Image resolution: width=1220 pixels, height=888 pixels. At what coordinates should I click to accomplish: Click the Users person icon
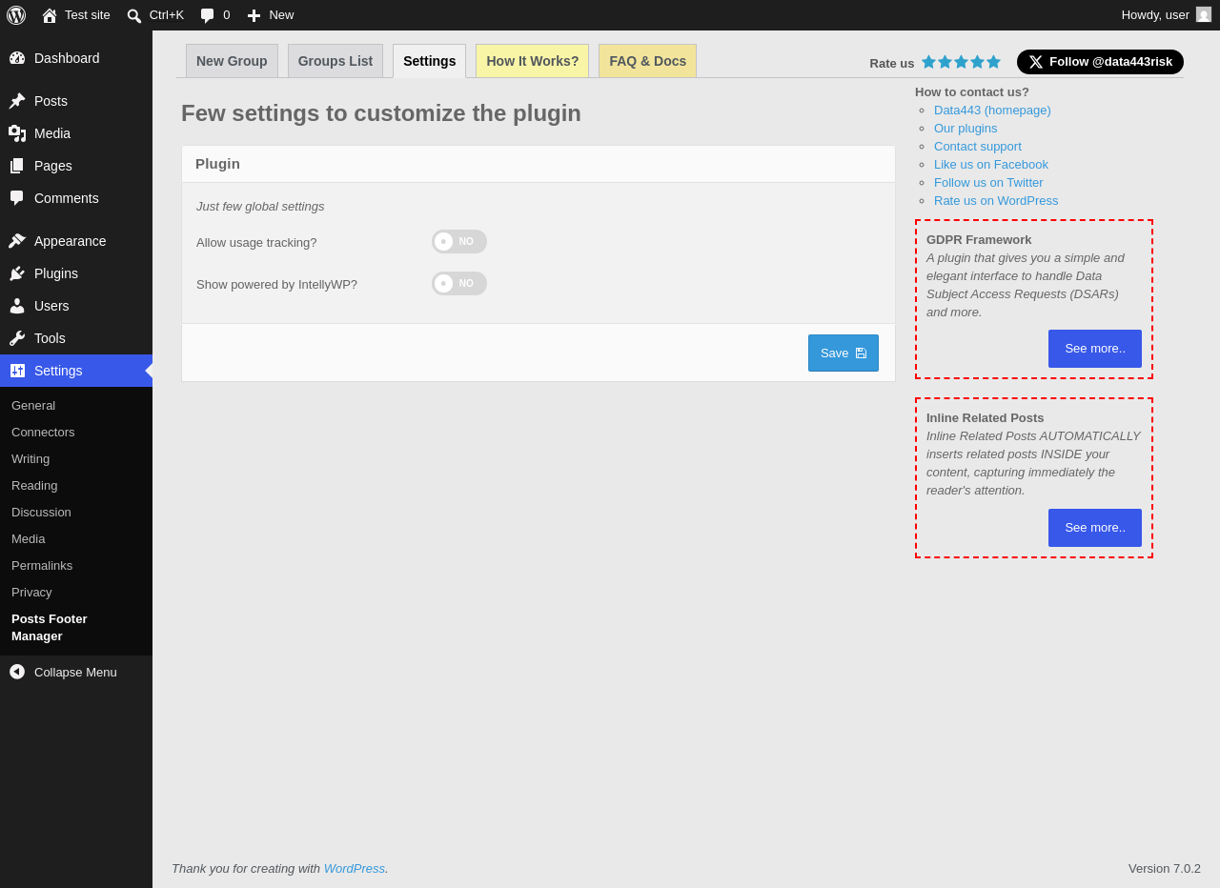click(17, 306)
